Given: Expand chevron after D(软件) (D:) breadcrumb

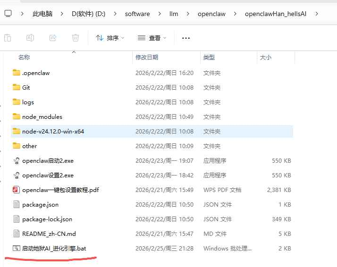Looking at the screenshot, I should [x=115, y=14].
